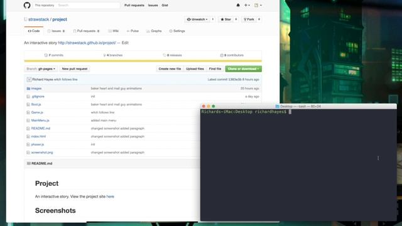
Task: Open commit message 'added main menu'
Action: pos(104,121)
